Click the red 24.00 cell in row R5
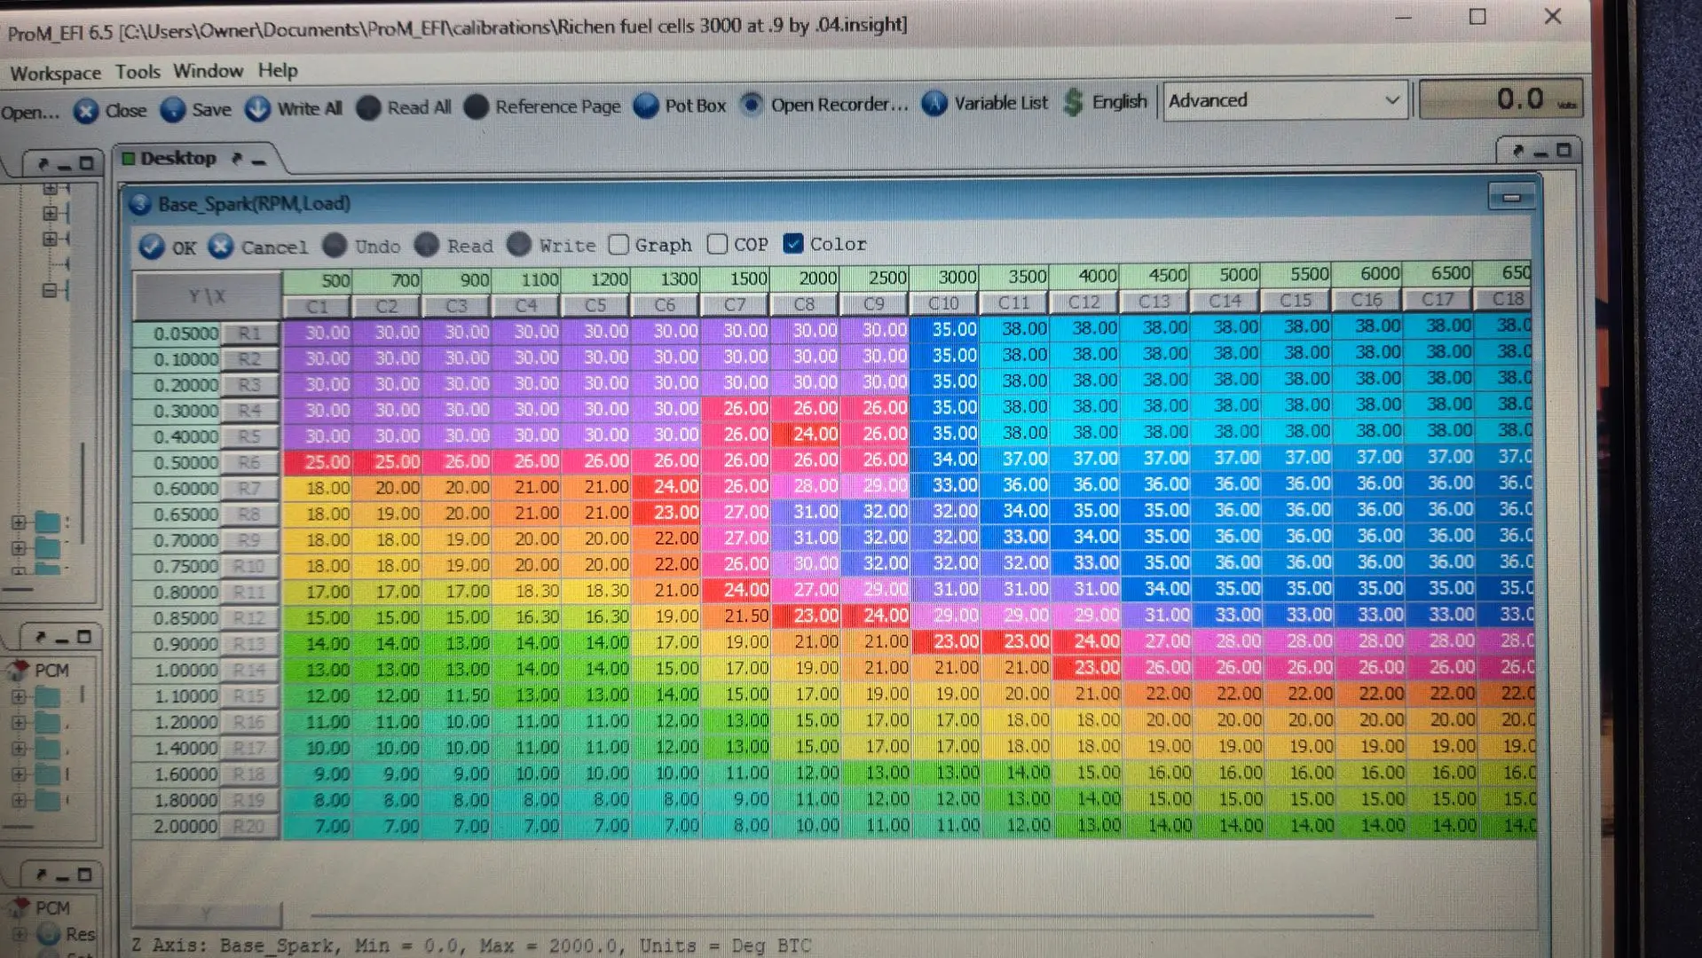 [x=806, y=434]
